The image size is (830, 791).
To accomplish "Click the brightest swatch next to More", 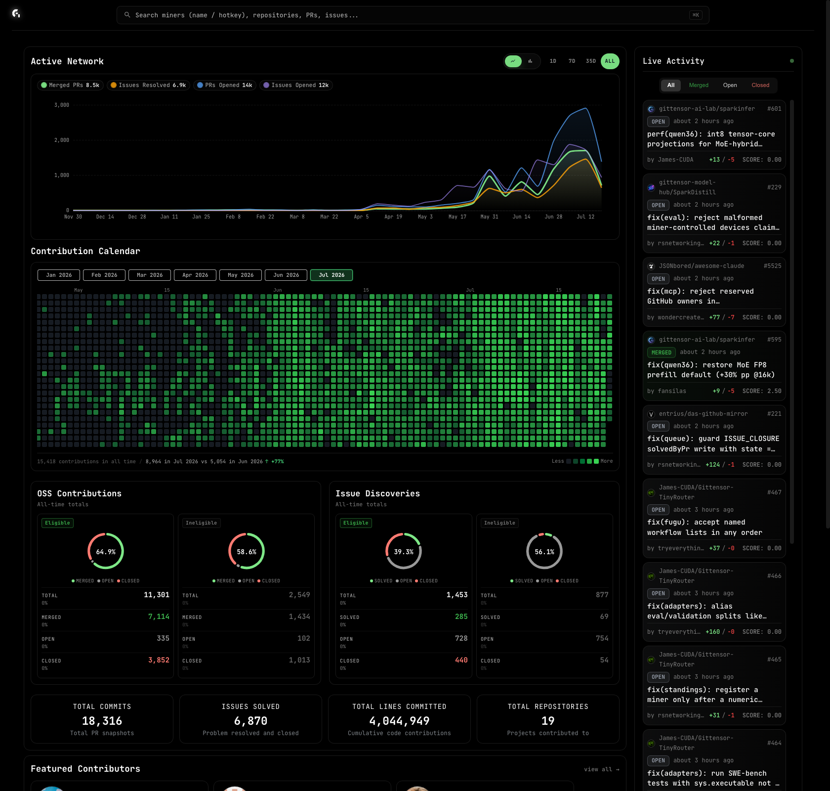I will click(x=596, y=461).
